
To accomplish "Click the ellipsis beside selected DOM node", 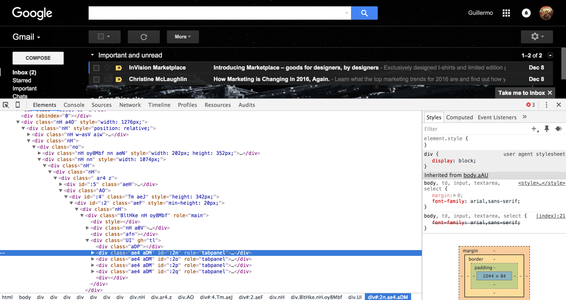I will pyautogui.click(x=3, y=253).
